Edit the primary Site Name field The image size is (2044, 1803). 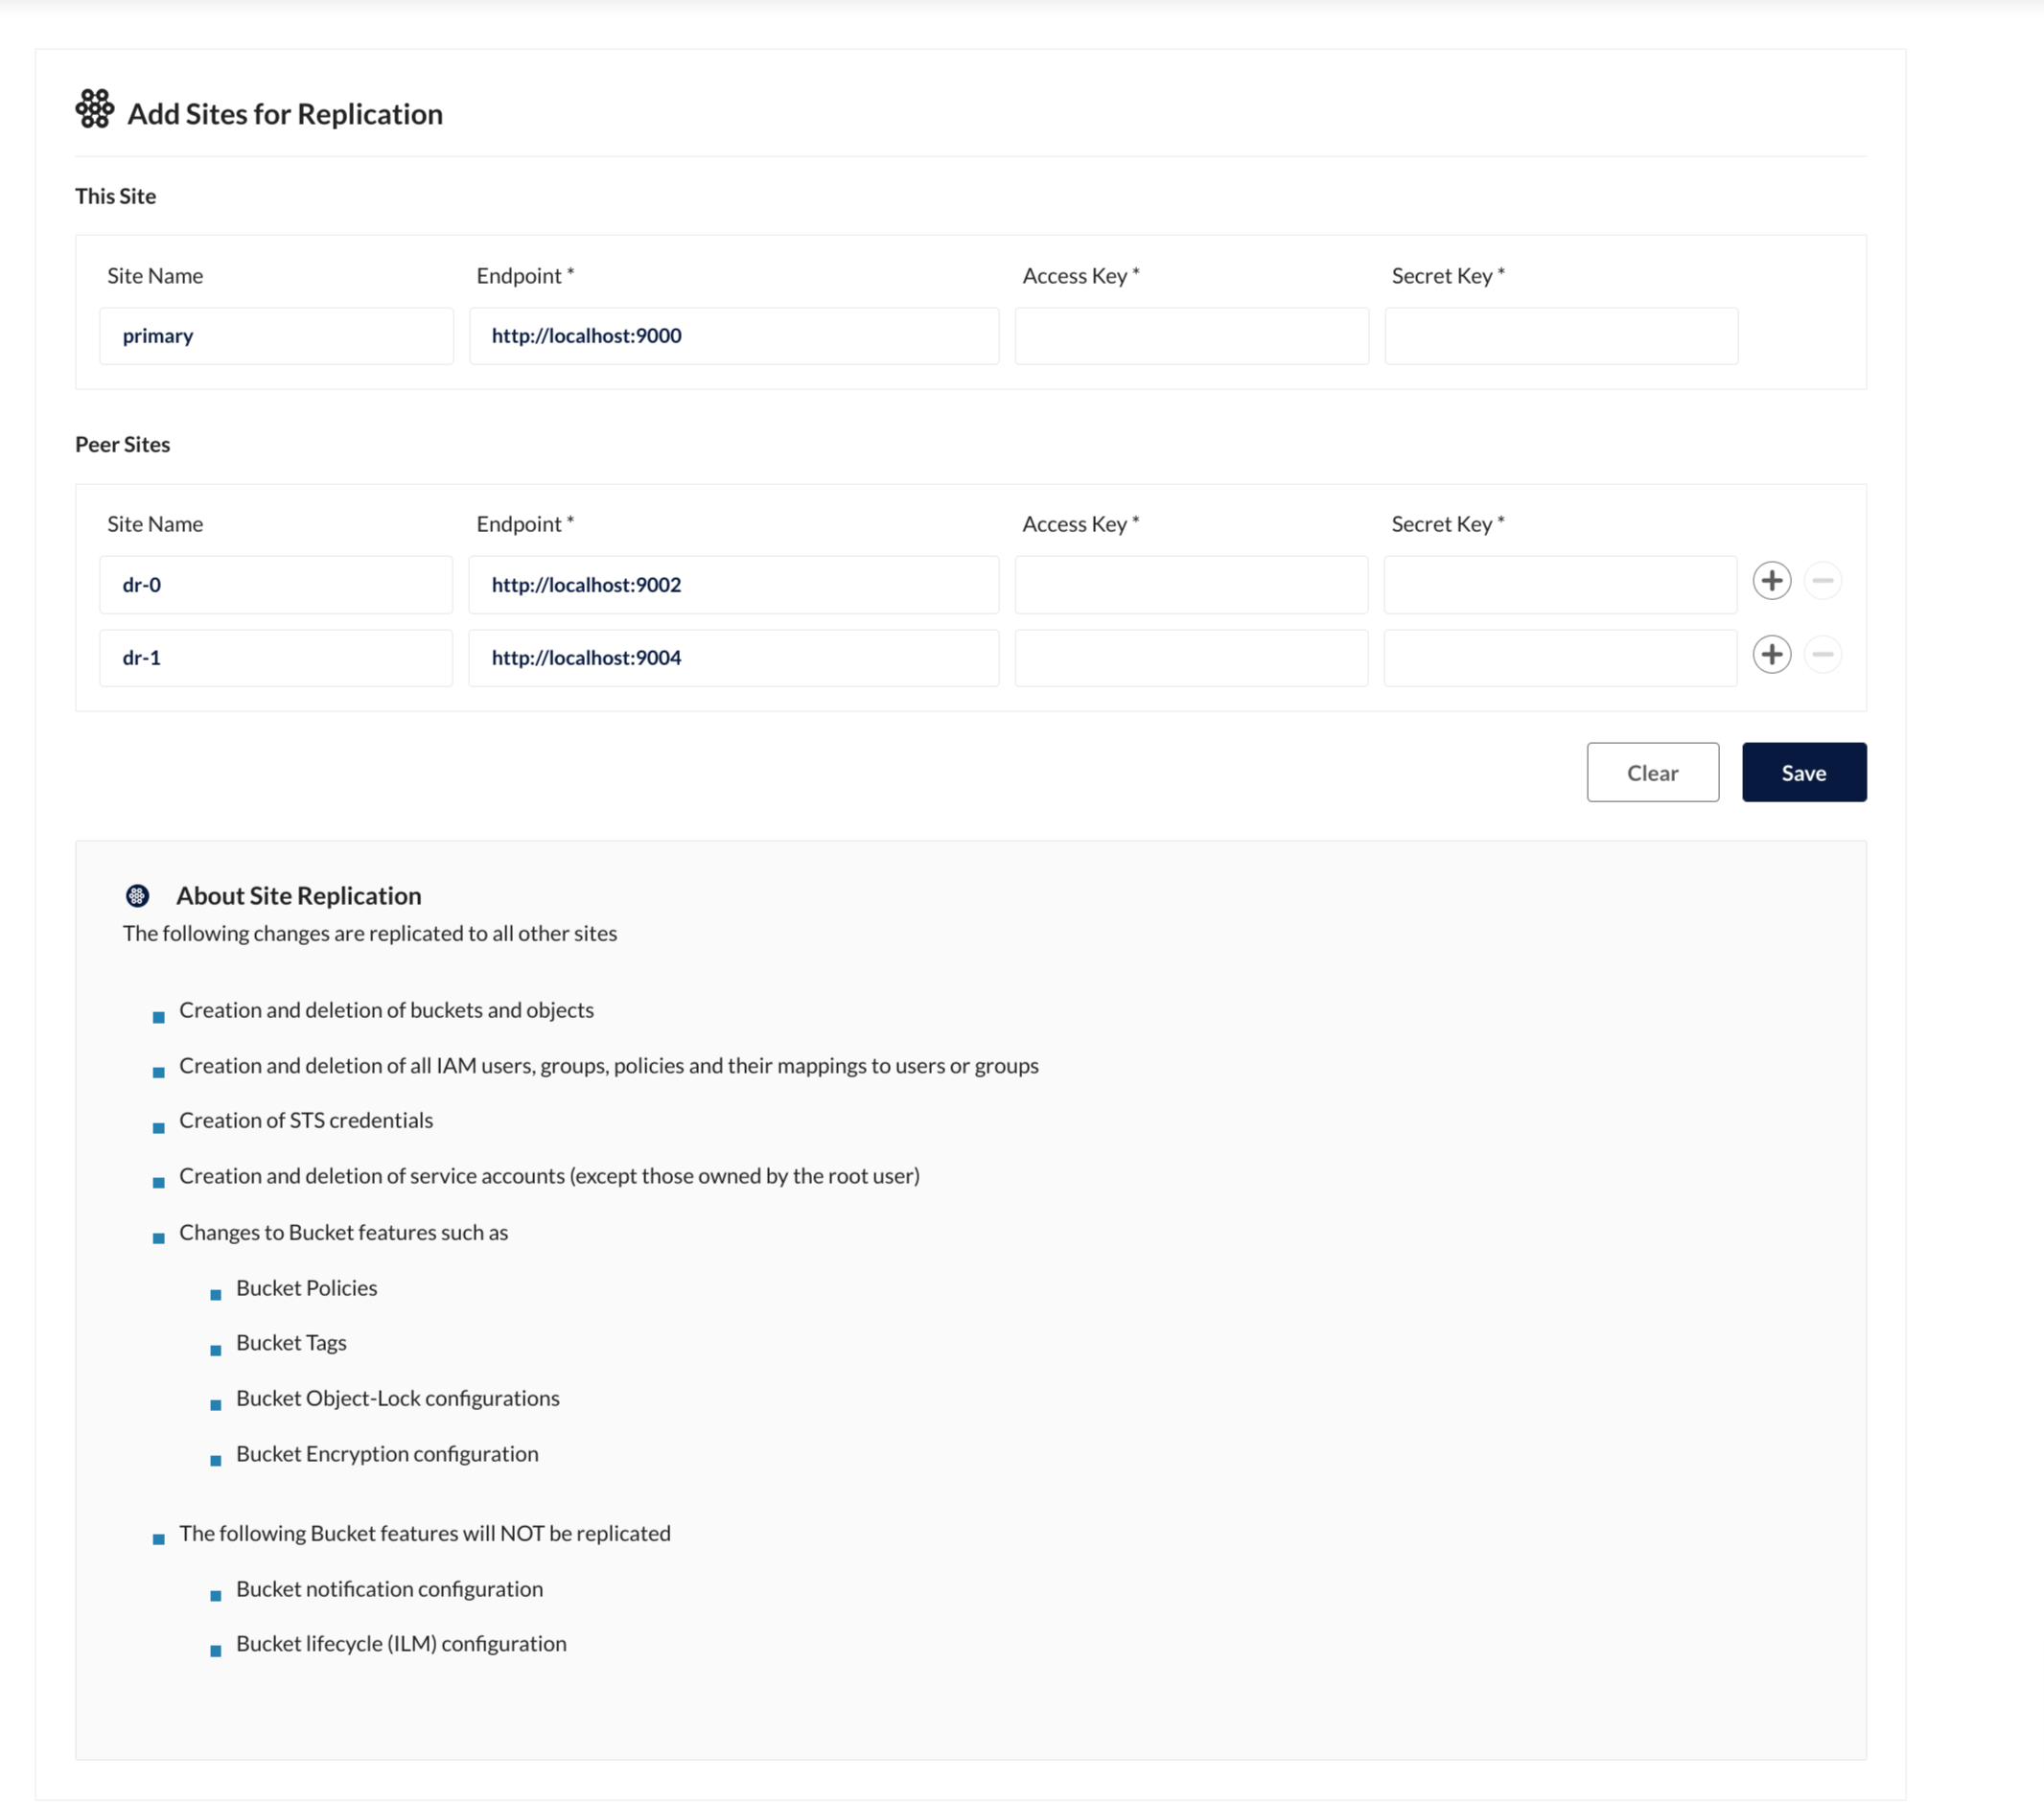pyautogui.click(x=276, y=336)
